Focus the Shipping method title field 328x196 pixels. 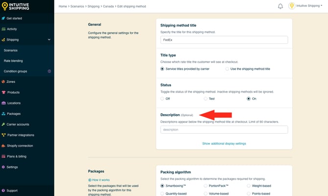coord(224,40)
